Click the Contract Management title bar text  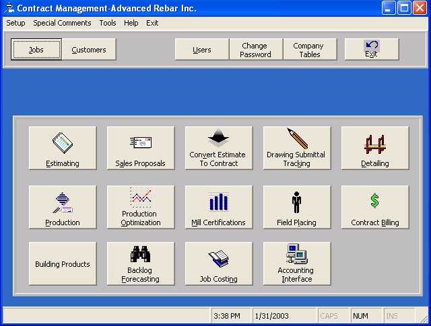[x=106, y=8]
